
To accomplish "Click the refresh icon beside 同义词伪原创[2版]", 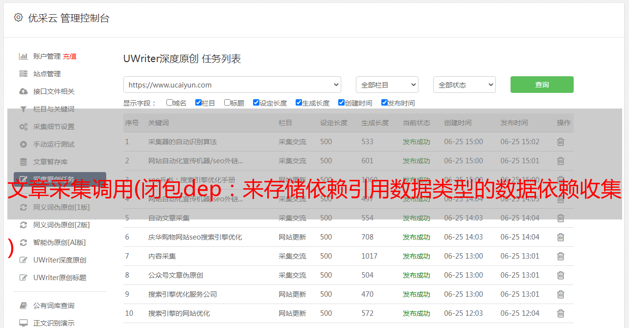I will pos(23,225).
